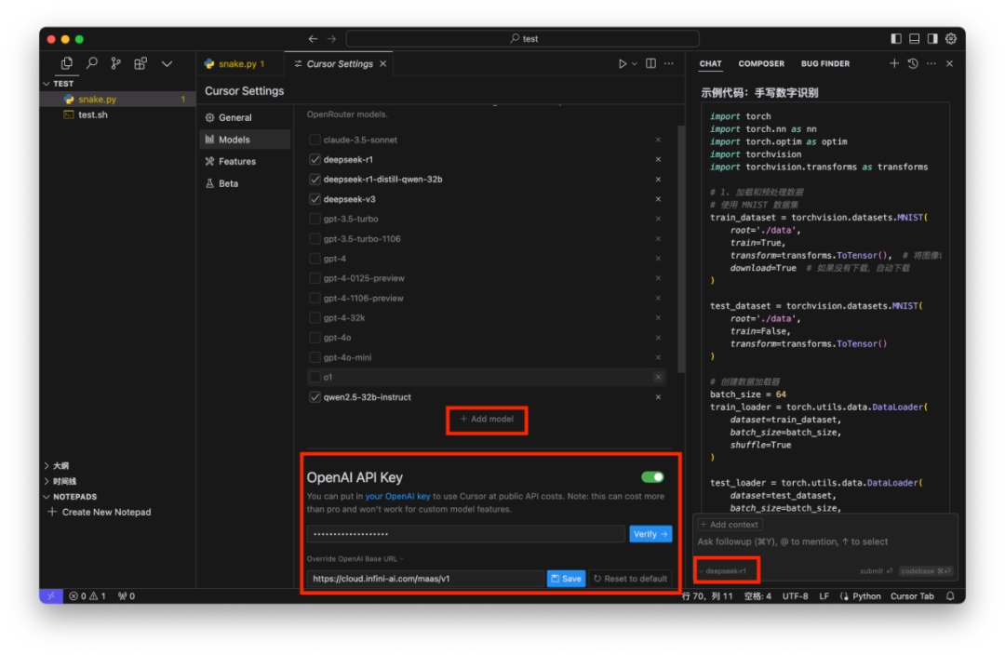Click the Verify API key button

[650, 534]
